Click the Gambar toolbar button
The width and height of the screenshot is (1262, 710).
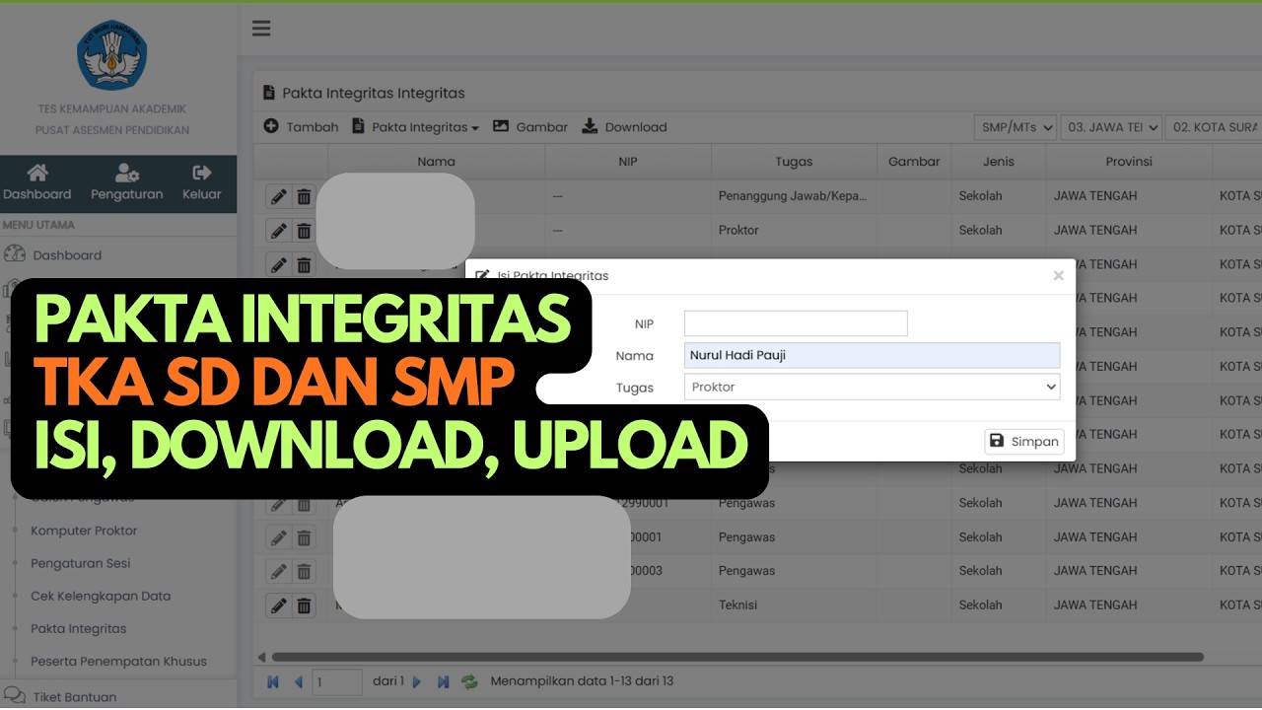click(530, 127)
